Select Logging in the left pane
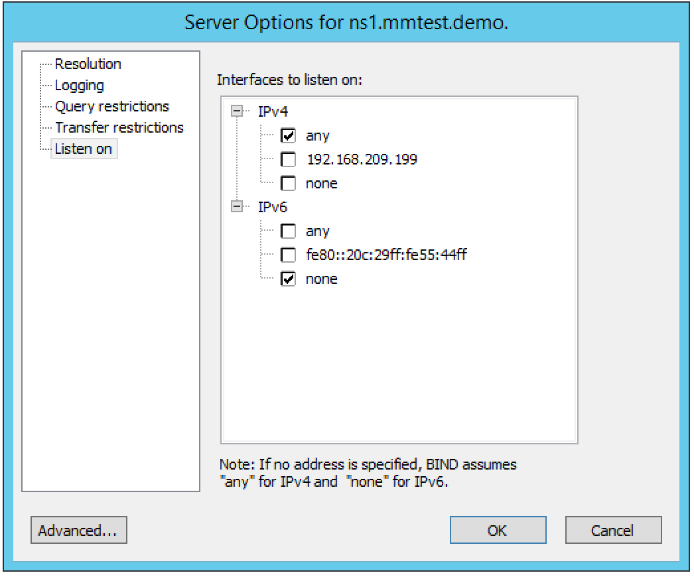This screenshot has width=694, height=577. pyautogui.click(x=79, y=86)
